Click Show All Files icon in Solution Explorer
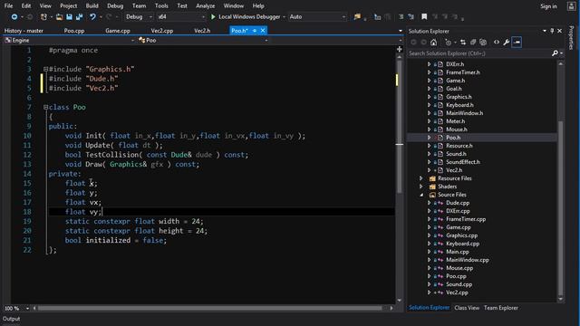This screenshot has height=326, width=580. [483, 43]
